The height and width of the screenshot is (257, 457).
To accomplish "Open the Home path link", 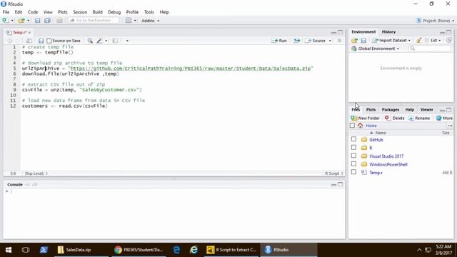I will [371, 126].
